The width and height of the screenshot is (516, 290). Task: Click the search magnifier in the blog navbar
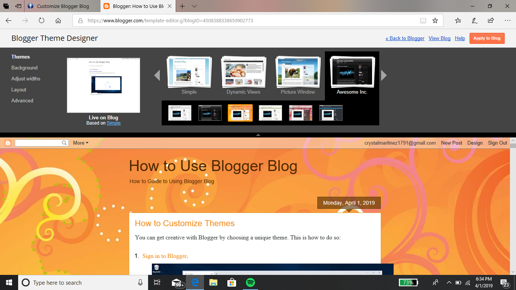tap(65, 143)
